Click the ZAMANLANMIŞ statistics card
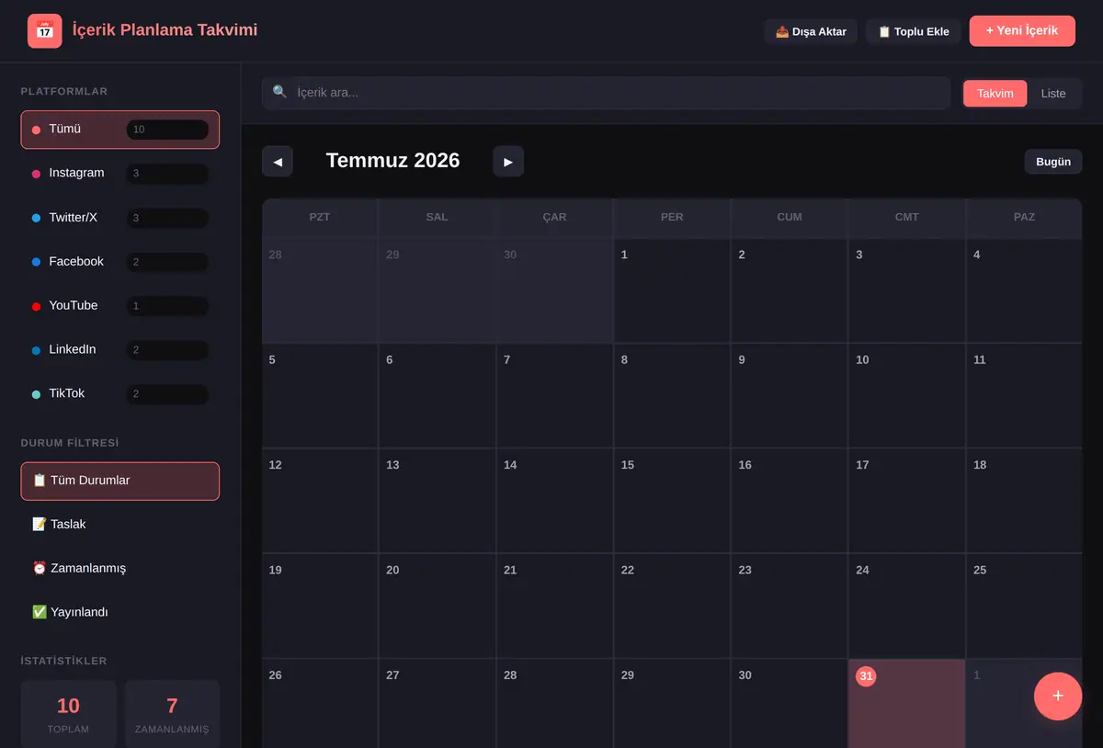The width and height of the screenshot is (1103, 748). [172, 714]
